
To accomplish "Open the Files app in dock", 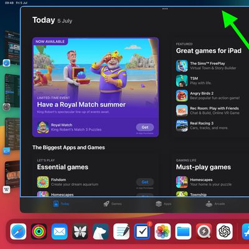I will click(183, 232).
